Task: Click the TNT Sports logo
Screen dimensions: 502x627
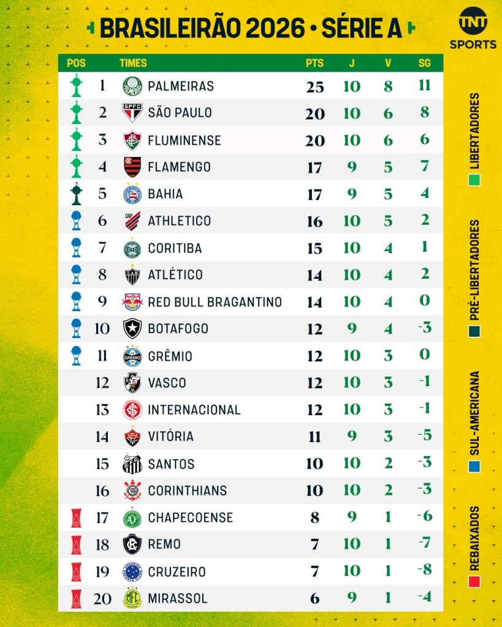Action: pos(473,31)
